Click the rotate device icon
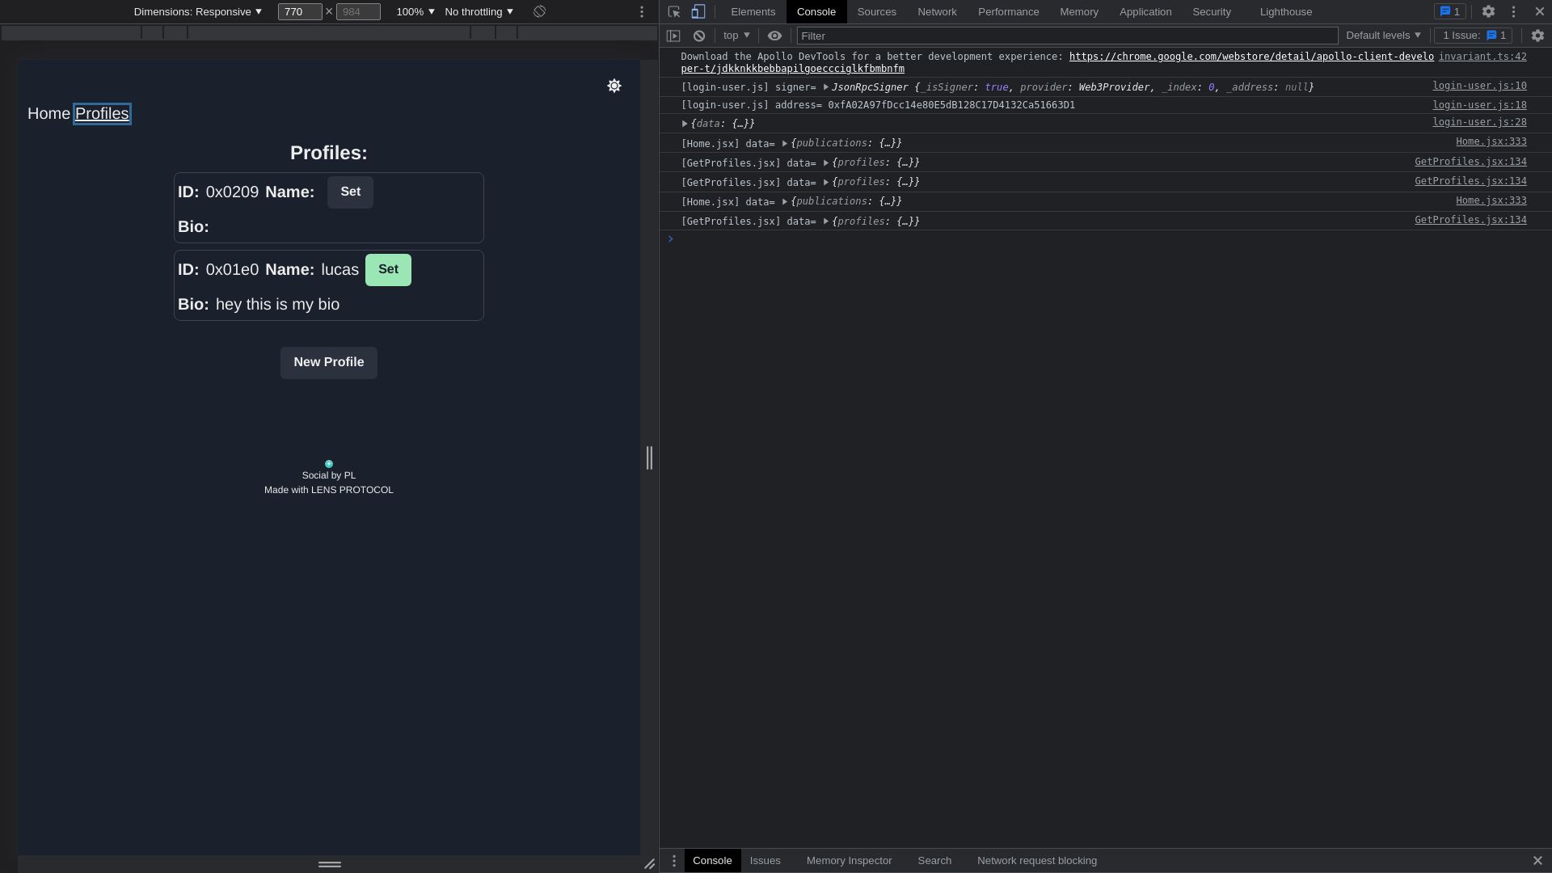 [539, 12]
